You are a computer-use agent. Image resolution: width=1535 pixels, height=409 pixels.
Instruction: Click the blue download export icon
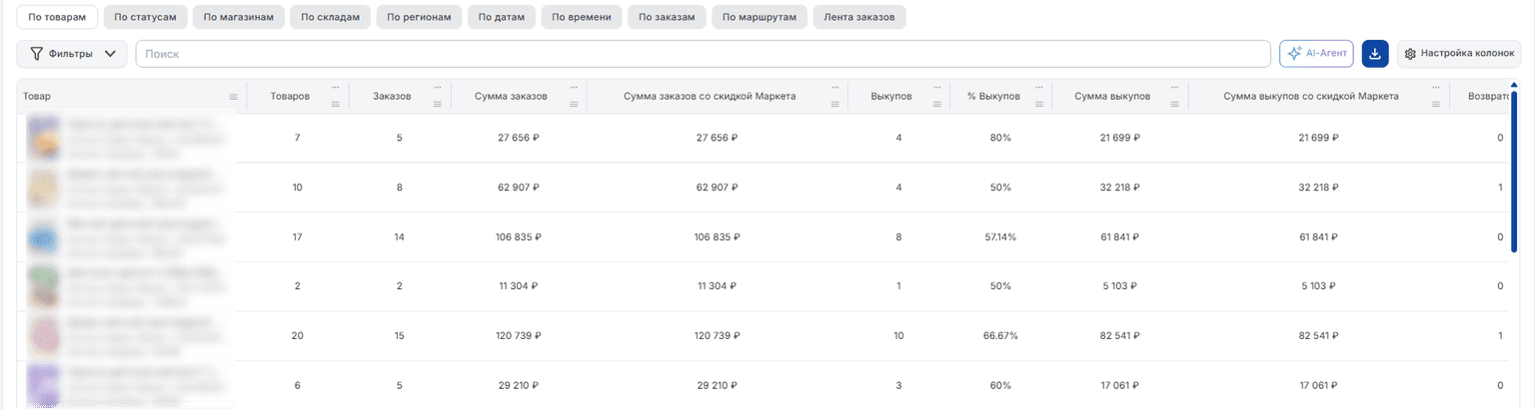click(1375, 54)
